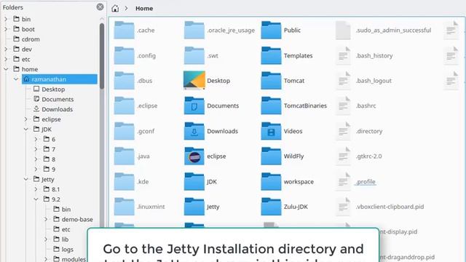Click the .kde folder icon
Image resolution: width=466 pixels, height=262 pixels.
pyautogui.click(x=124, y=181)
